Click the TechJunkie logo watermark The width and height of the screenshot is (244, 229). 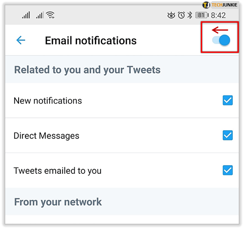click(x=220, y=5)
